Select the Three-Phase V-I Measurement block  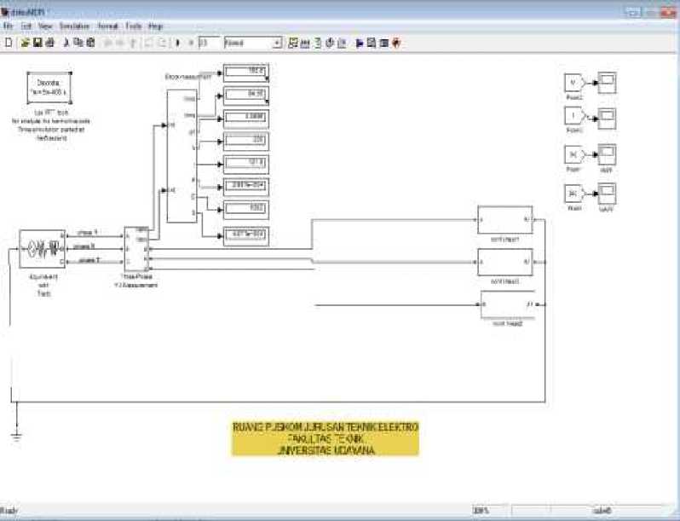136,249
